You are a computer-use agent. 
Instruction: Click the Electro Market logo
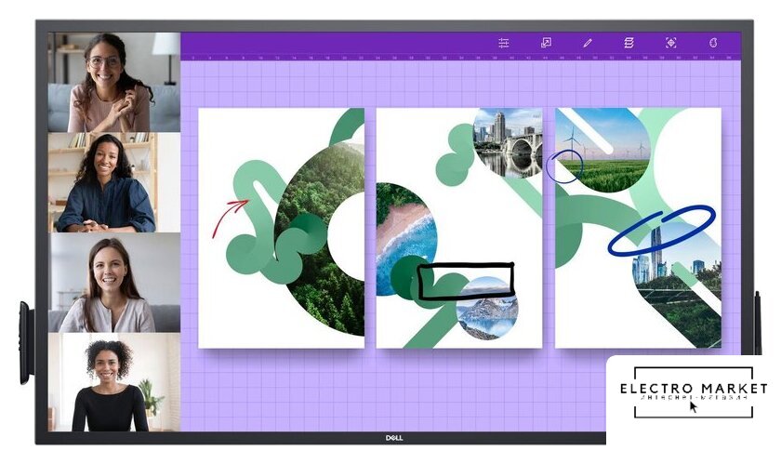click(x=693, y=391)
